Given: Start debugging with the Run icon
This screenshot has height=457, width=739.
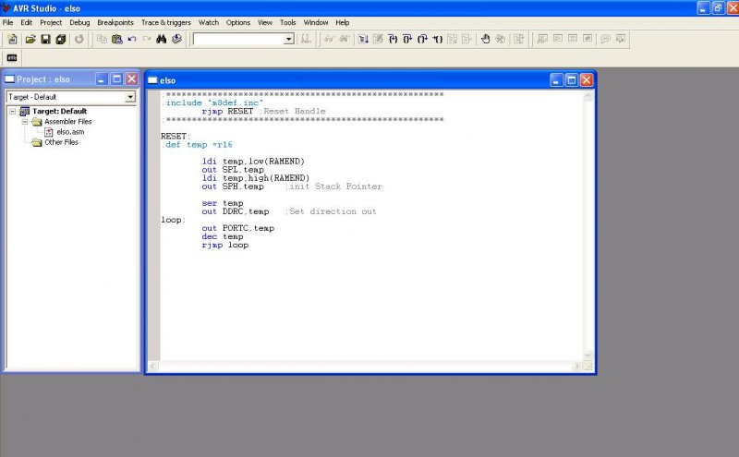Looking at the screenshot, I should [x=363, y=39].
